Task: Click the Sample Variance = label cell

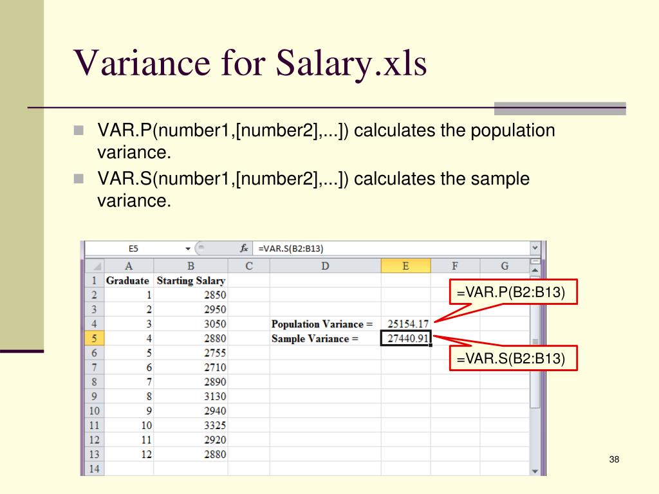Action: pos(325,338)
